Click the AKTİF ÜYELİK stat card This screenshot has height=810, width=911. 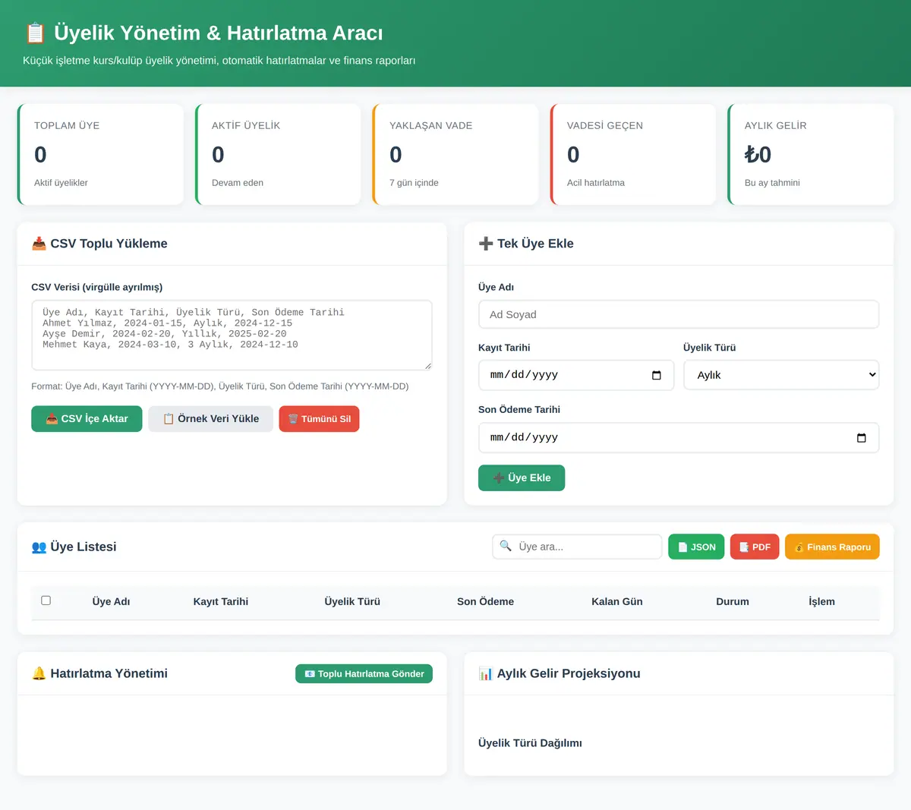click(278, 154)
